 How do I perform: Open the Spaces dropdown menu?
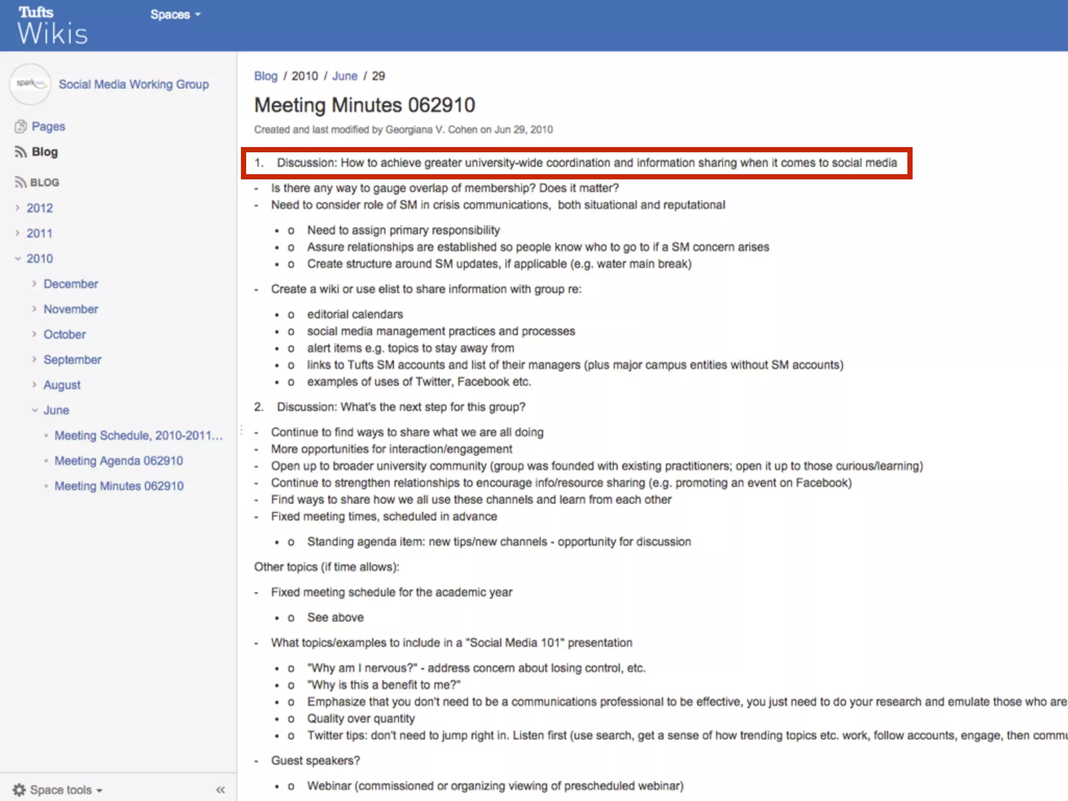click(175, 15)
